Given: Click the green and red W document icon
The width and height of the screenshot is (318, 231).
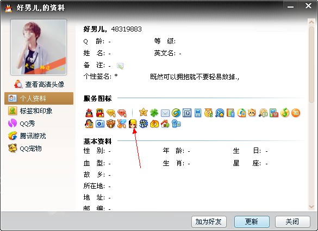Looking at the screenshot, I should [x=274, y=113].
